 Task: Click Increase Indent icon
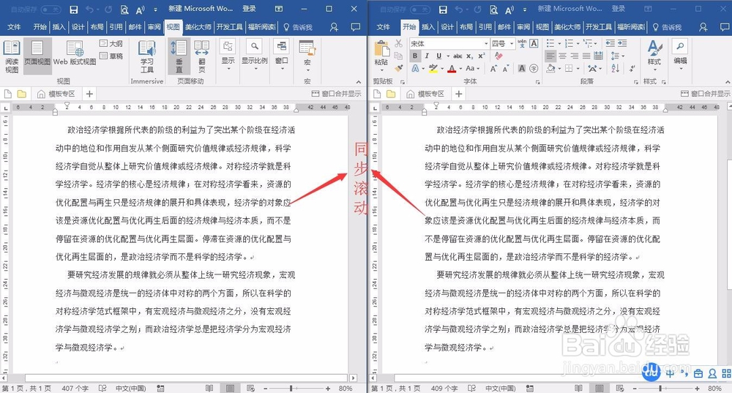coord(622,43)
